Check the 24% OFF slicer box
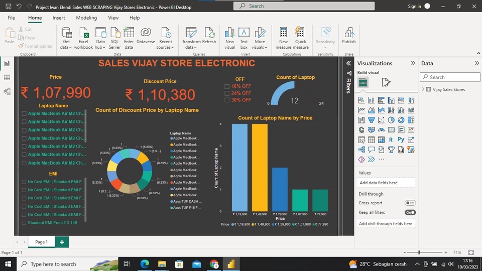 tap(227, 93)
